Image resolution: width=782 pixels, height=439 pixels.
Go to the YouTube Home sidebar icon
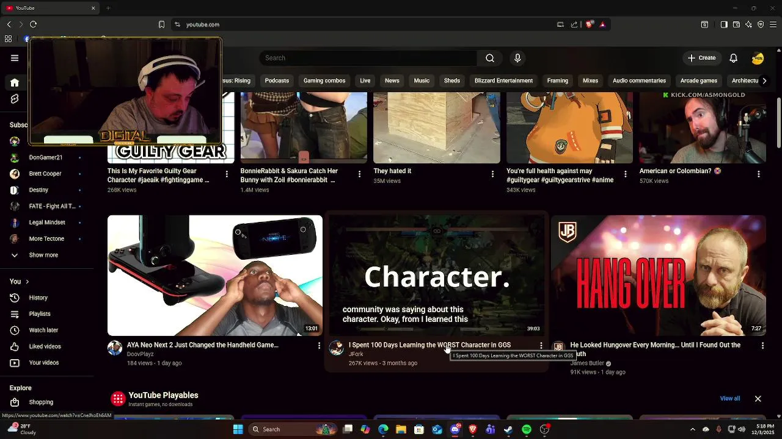(x=15, y=82)
